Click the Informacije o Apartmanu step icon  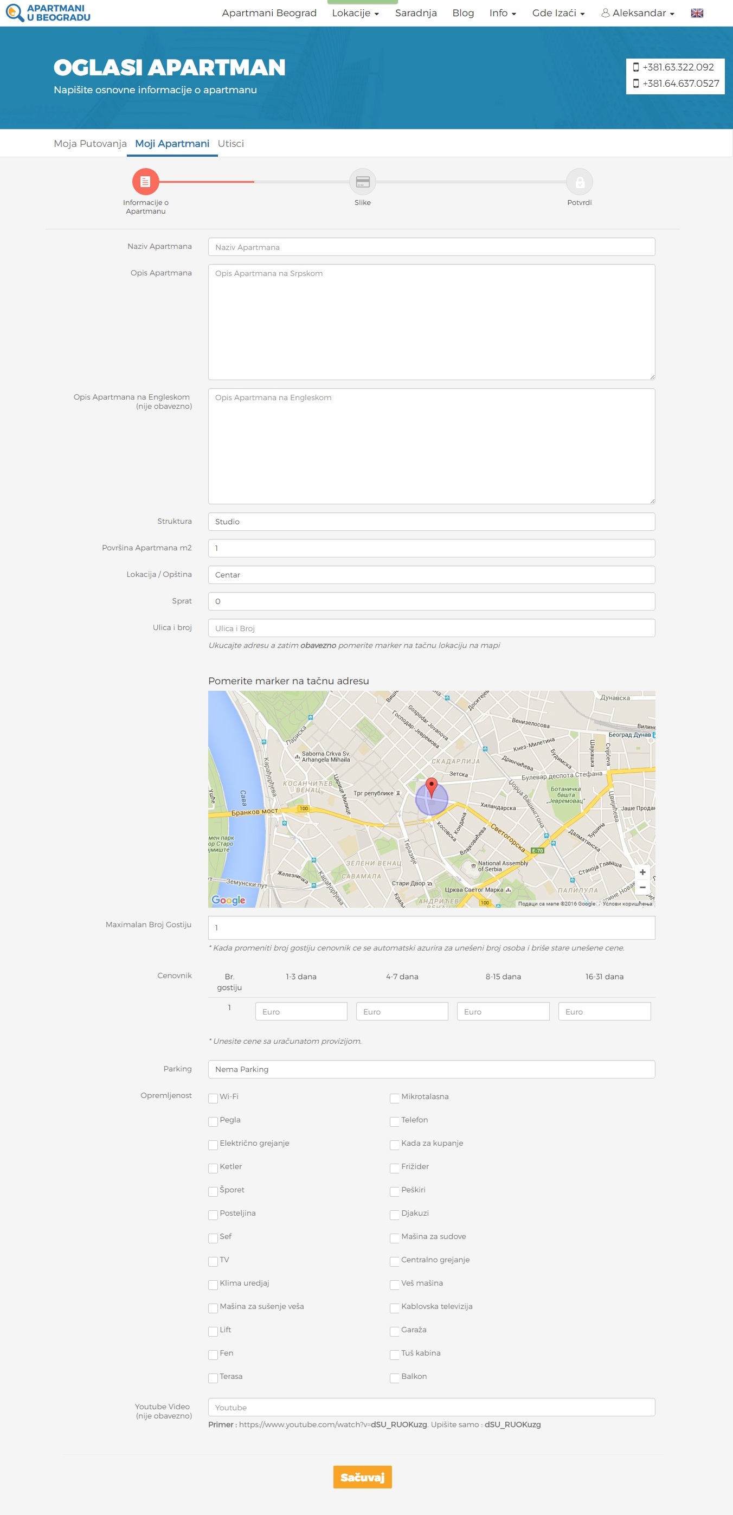click(145, 182)
